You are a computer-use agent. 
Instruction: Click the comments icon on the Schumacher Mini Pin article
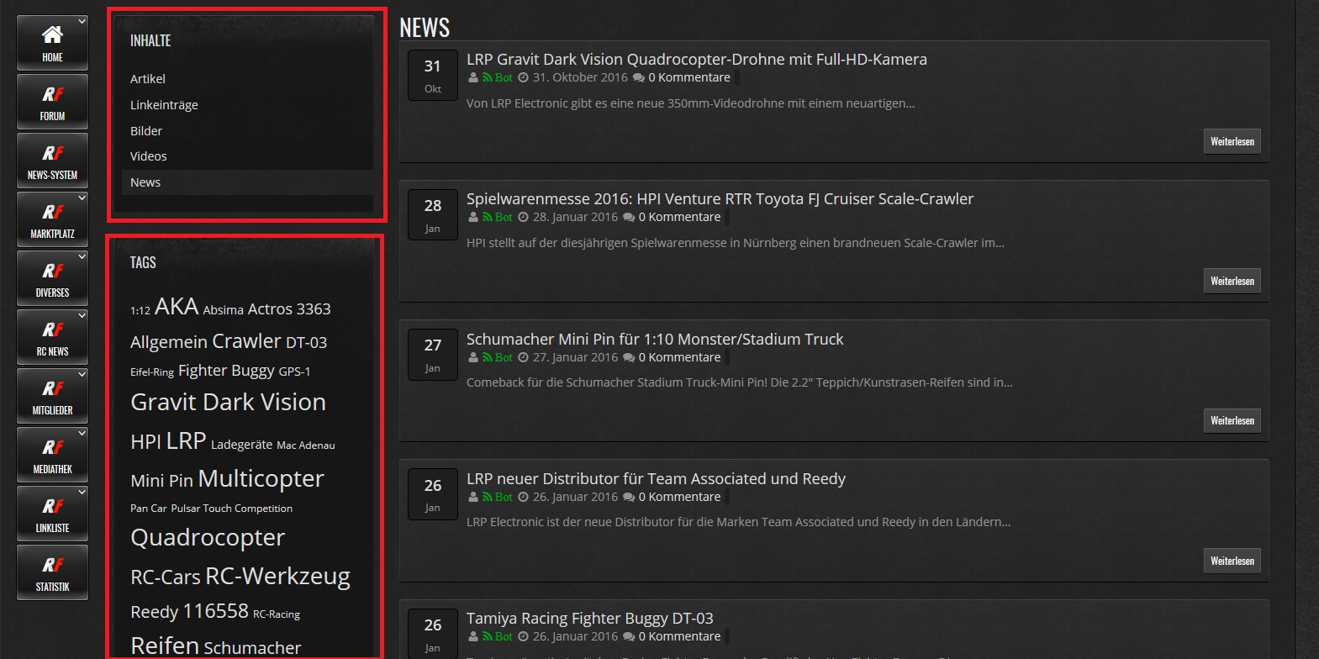coord(628,357)
